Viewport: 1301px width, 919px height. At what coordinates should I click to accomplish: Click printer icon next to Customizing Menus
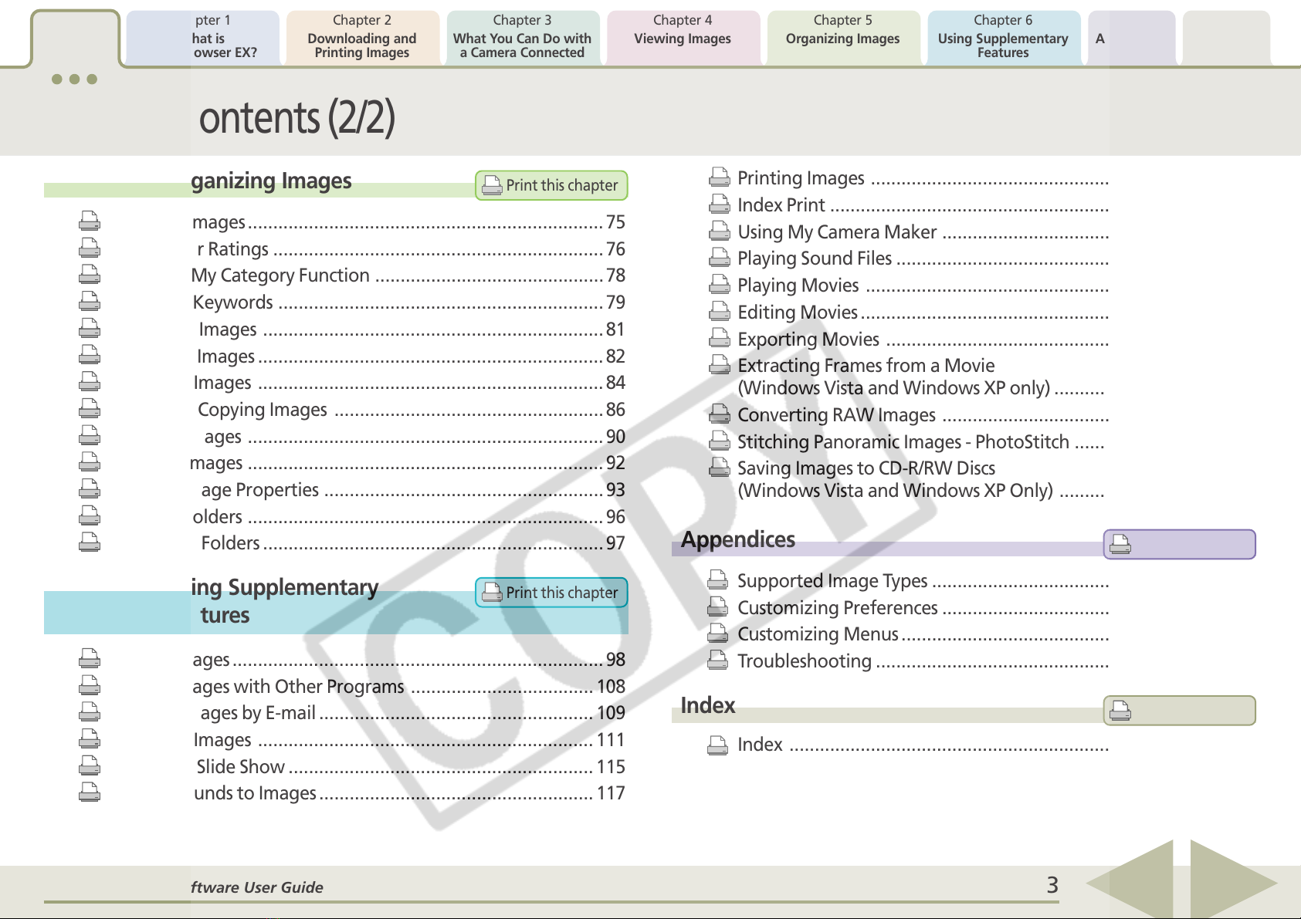coord(718,634)
